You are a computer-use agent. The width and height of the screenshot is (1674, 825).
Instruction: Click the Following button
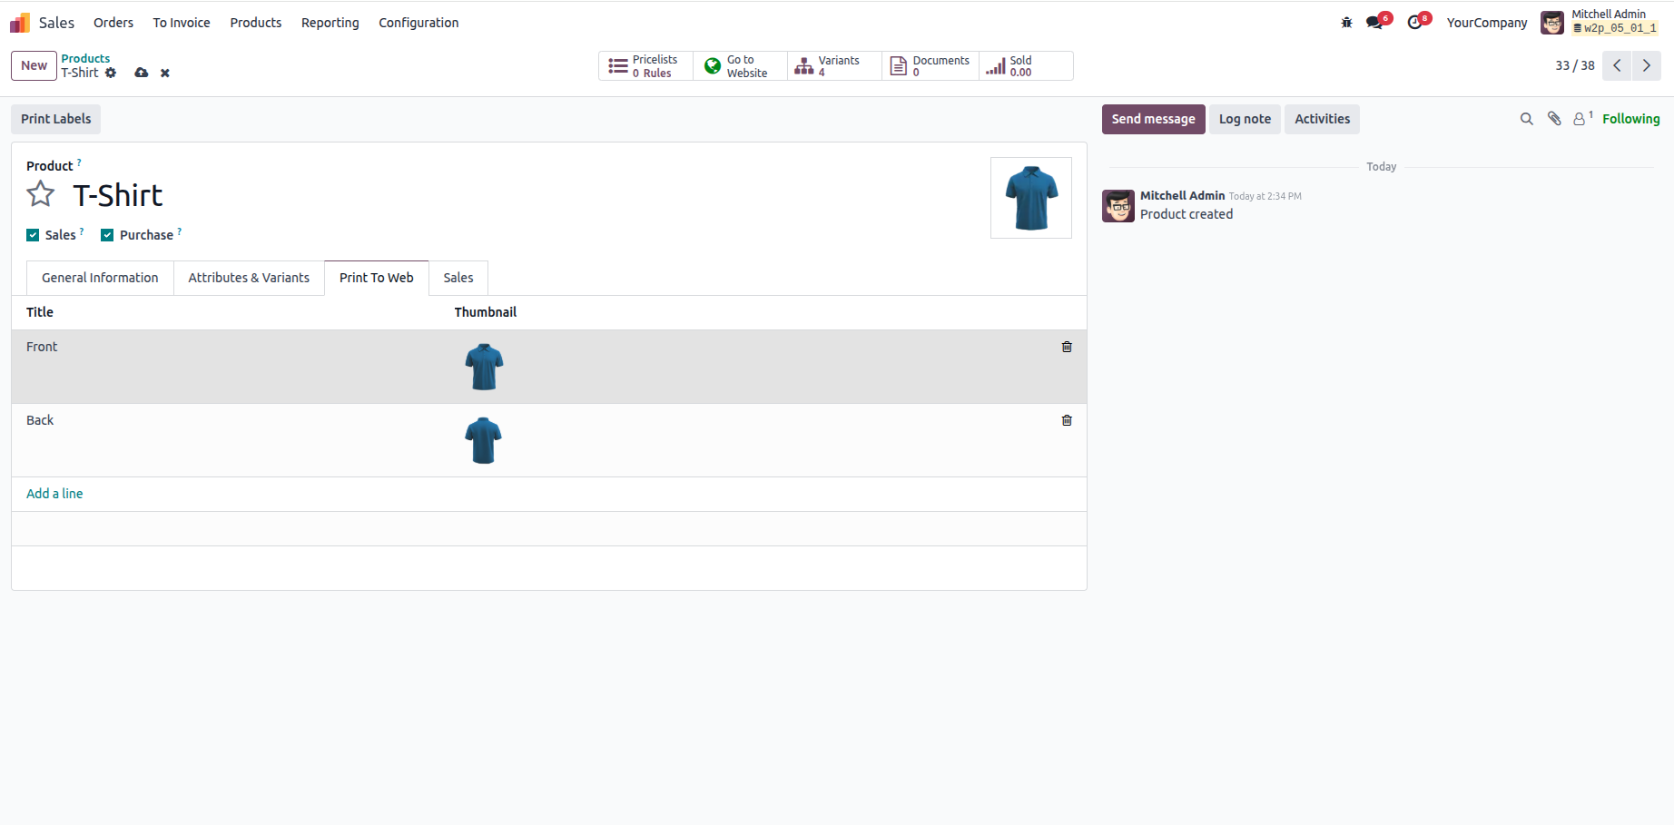pyautogui.click(x=1630, y=119)
